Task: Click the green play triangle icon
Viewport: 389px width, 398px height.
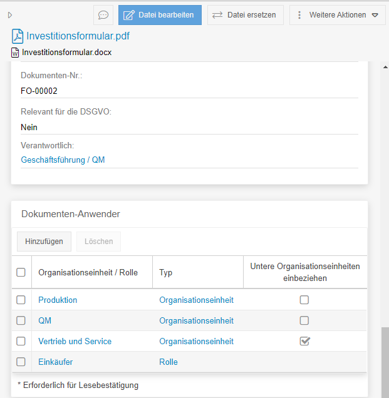Action: 10,14
